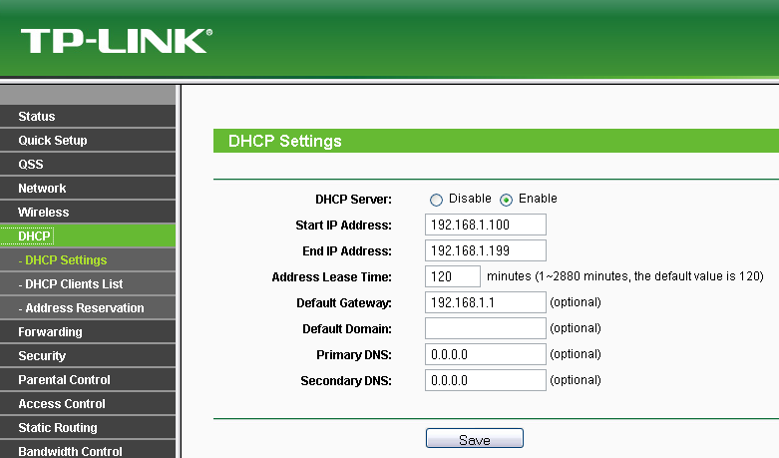Select the Disable DHCP Server radio button
Screen dimensions: 779x458
(436, 200)
